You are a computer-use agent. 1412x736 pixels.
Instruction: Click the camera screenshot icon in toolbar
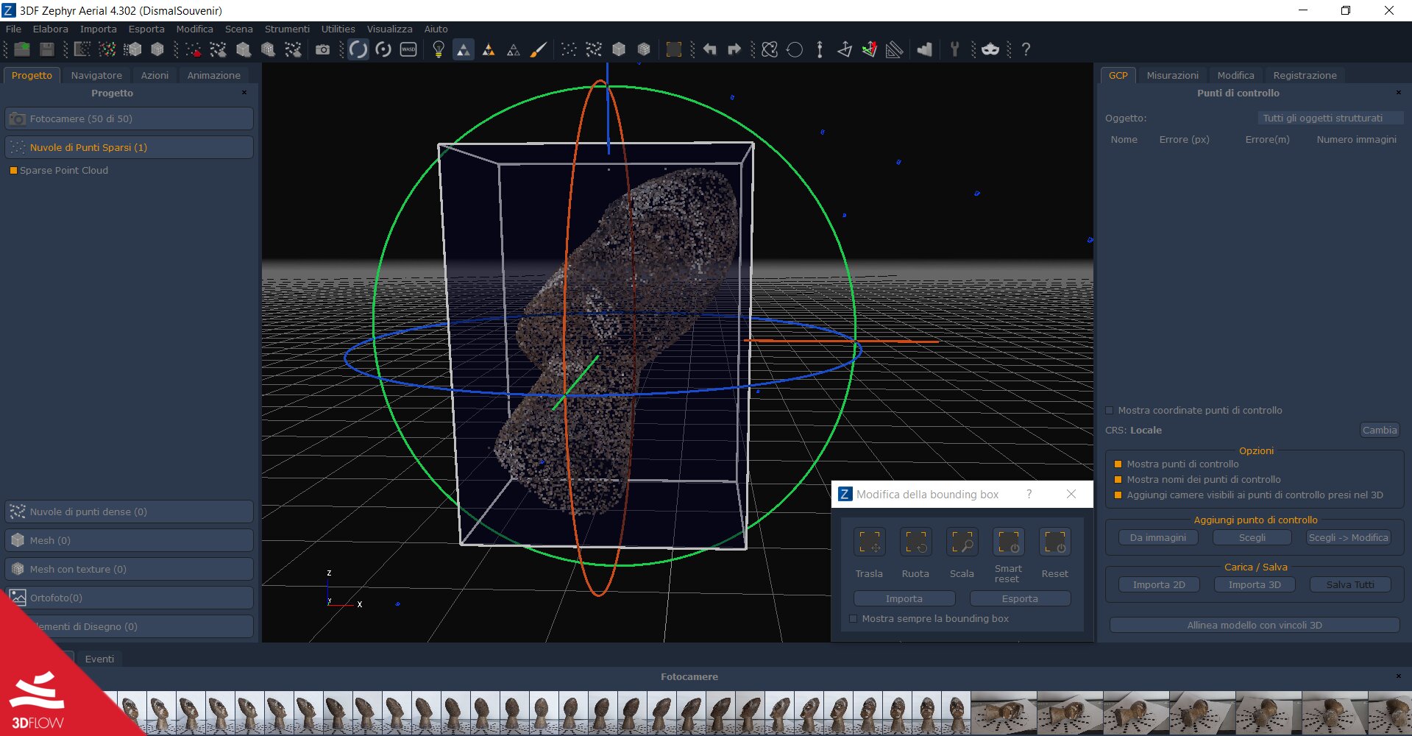pos(322,49)
